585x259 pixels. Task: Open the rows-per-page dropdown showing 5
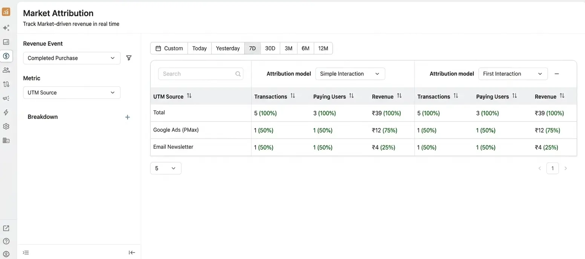[165, 168]
